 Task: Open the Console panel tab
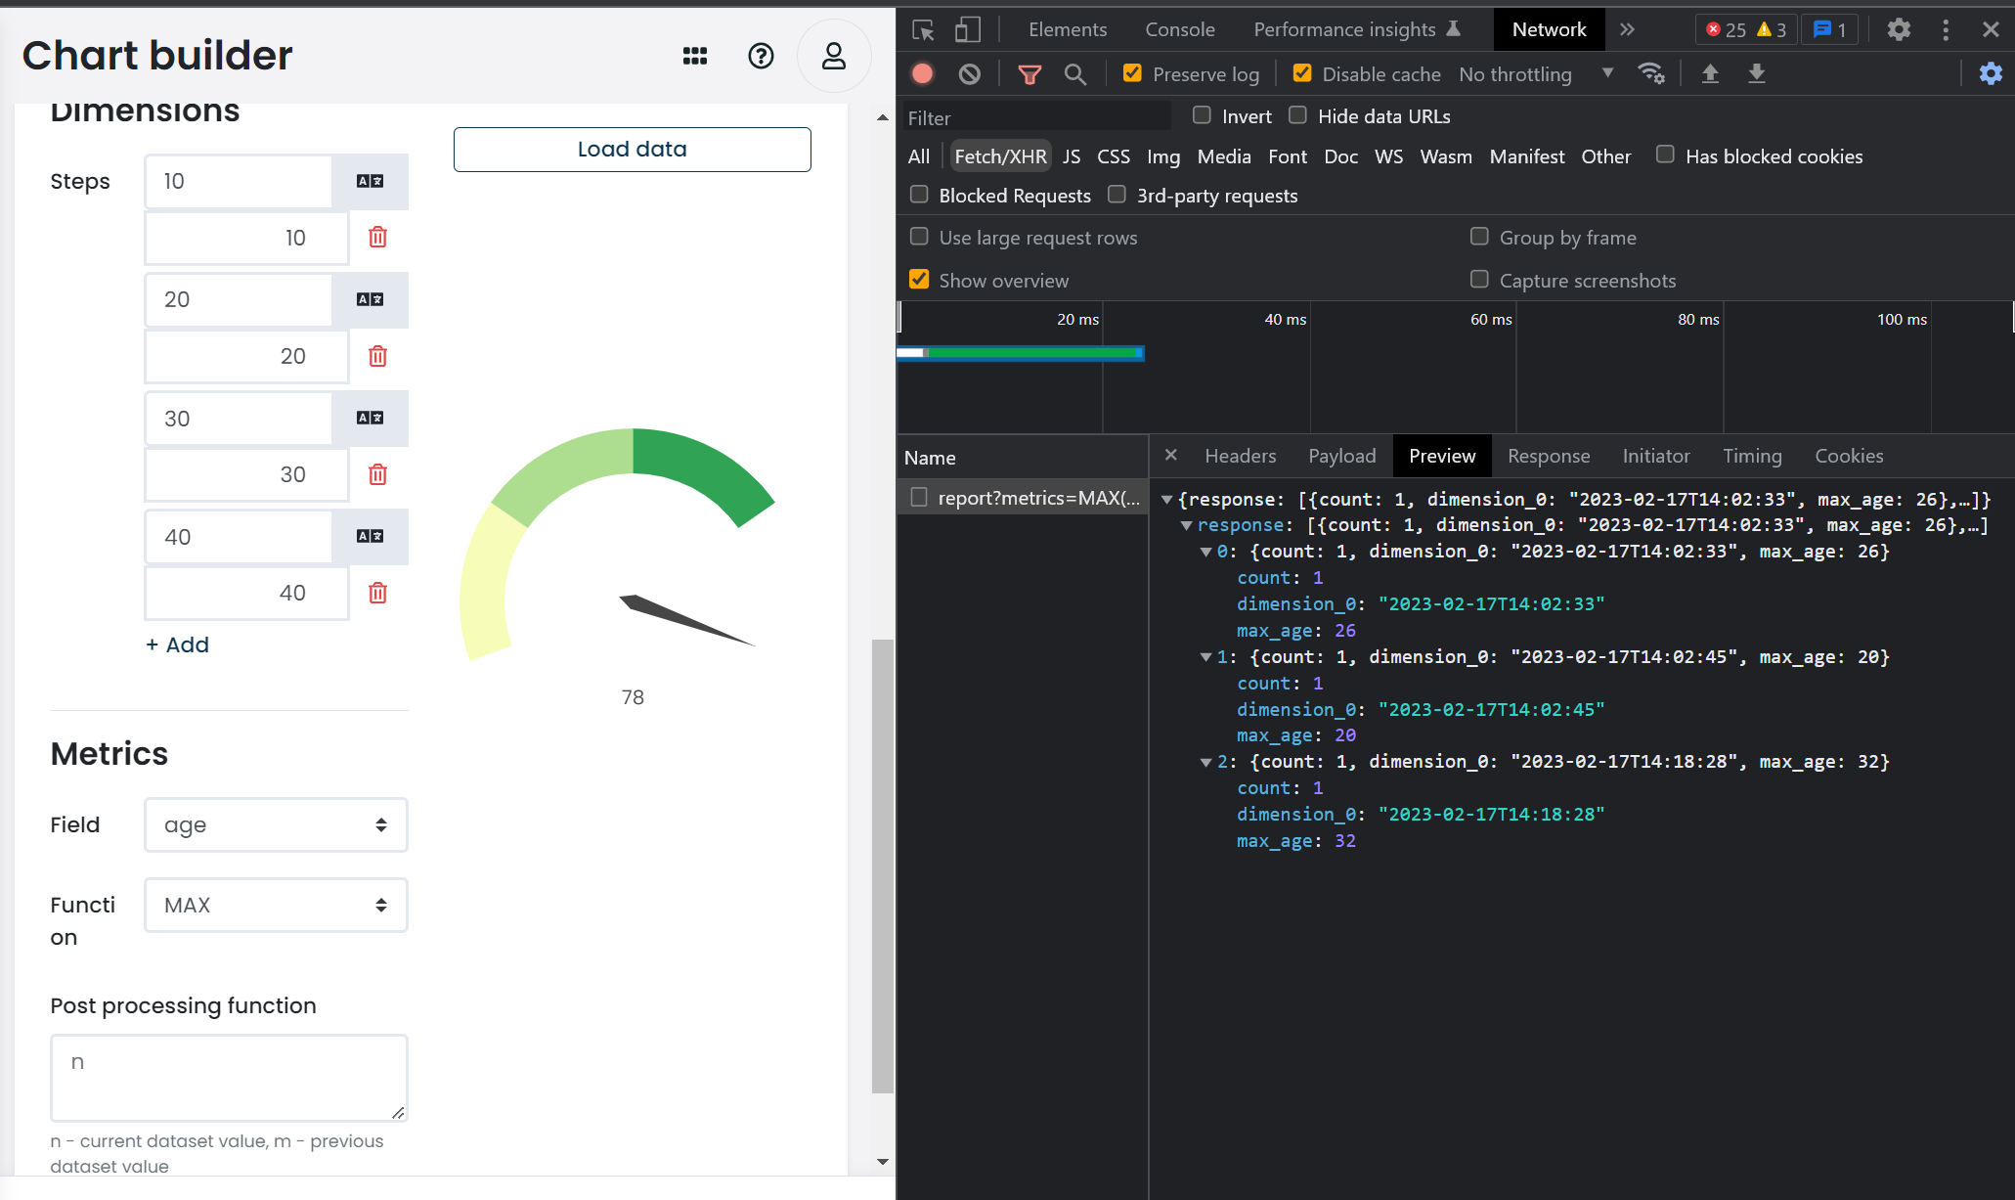(1179, 29)
